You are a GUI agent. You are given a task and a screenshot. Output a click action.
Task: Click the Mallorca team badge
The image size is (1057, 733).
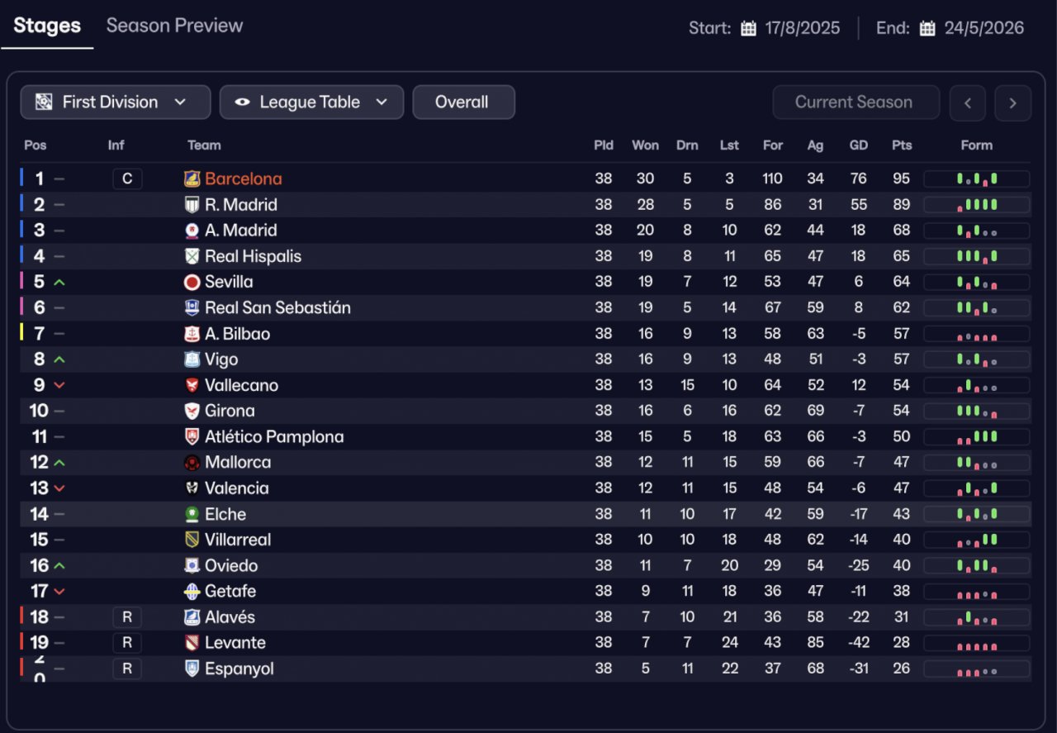[192, 463]
